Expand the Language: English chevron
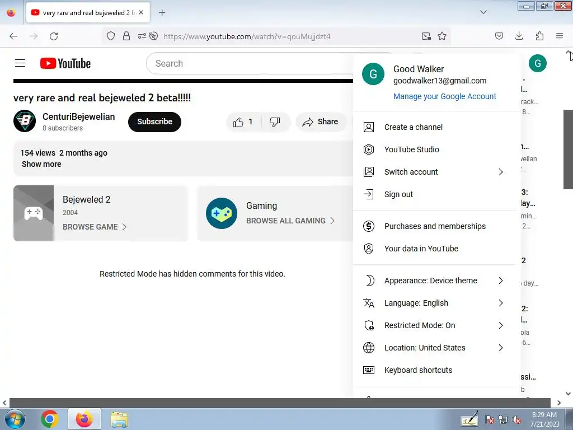This screenshot has height=430, width=573. point(501,303)
